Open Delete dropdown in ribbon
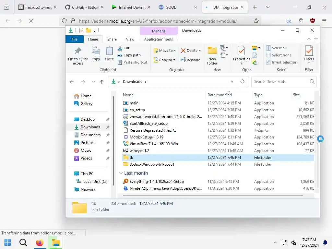The width and height of the screenshot is (332, 249). [x=191, y=51]
